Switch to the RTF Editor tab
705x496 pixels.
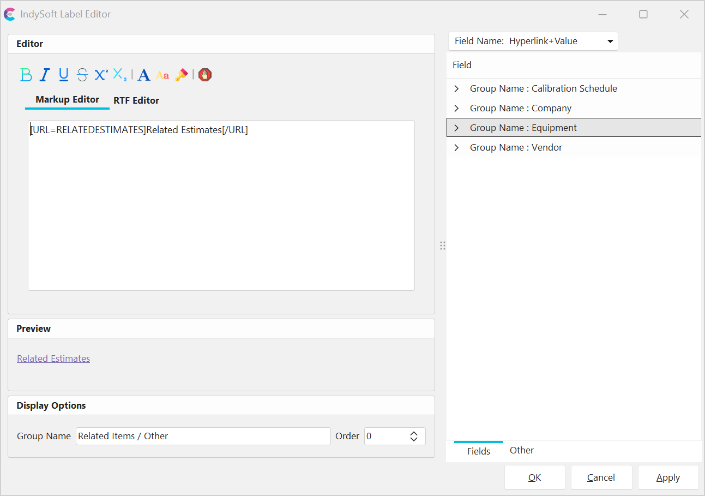(x=136, y=100)
